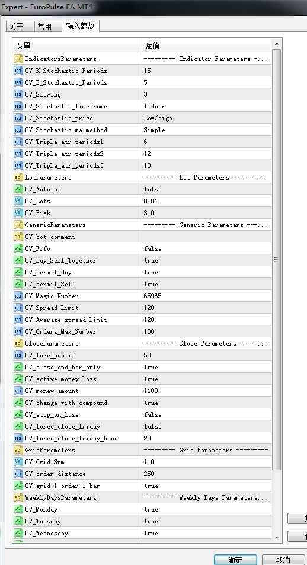Switch to the 关于 tab
Screen dimensions: 307x565
click(20, 27)
